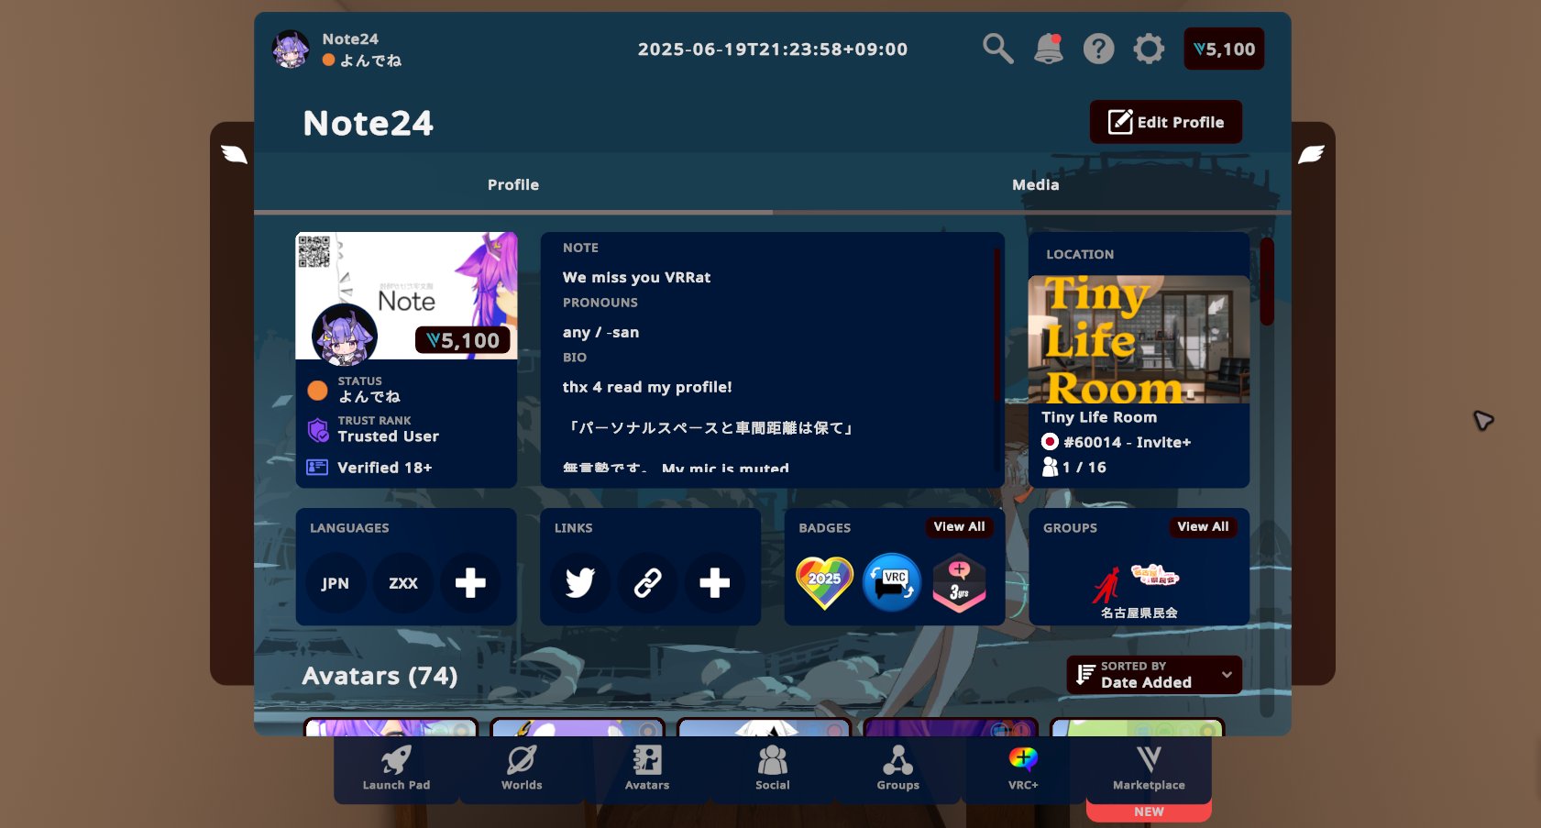Open the Marketplace tab

tap(1149, 768)
